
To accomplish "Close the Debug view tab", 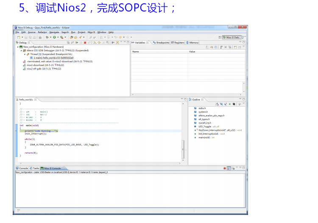I will pos(29,42).
